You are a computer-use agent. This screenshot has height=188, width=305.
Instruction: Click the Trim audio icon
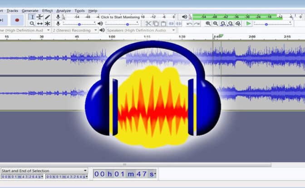[171, 24]
